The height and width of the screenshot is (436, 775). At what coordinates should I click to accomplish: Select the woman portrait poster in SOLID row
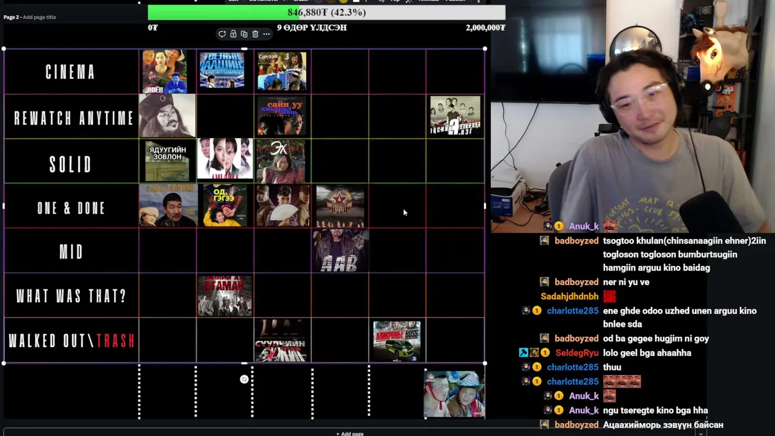[225, 159]
